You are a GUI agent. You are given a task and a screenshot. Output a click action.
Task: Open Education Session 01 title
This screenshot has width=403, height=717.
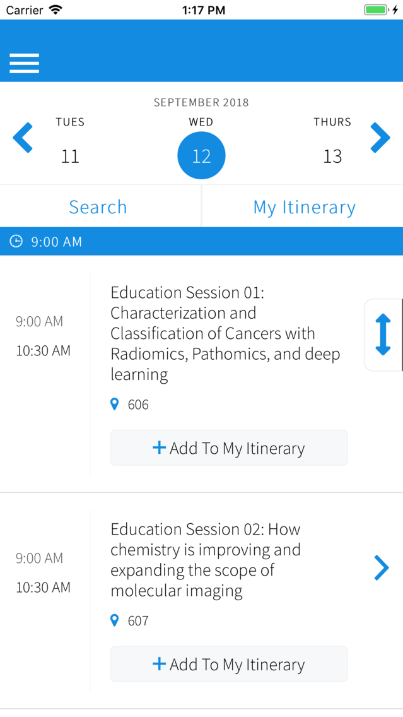tap(225, 334)
